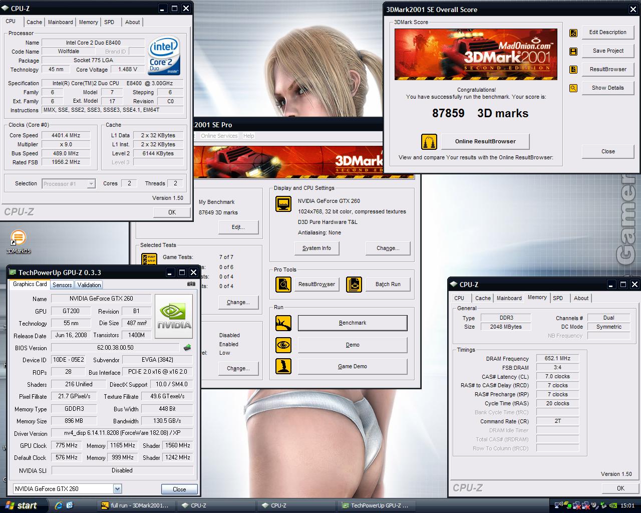
Task: Open the GPU selection dropdown in GPU-Z
Action: pyautogui.click(x=117, y=489)
